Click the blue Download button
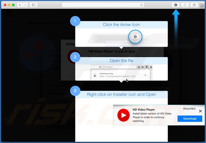 [x=190, y=119]
